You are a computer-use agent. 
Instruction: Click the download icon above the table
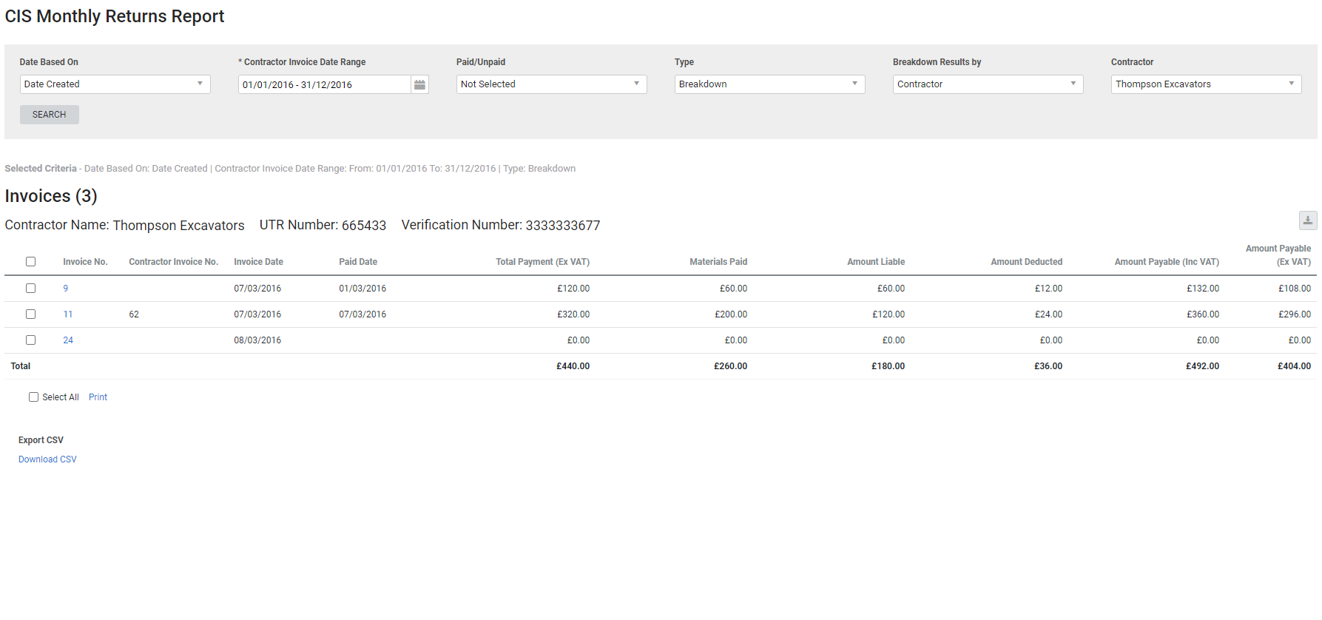[1307, 220]
